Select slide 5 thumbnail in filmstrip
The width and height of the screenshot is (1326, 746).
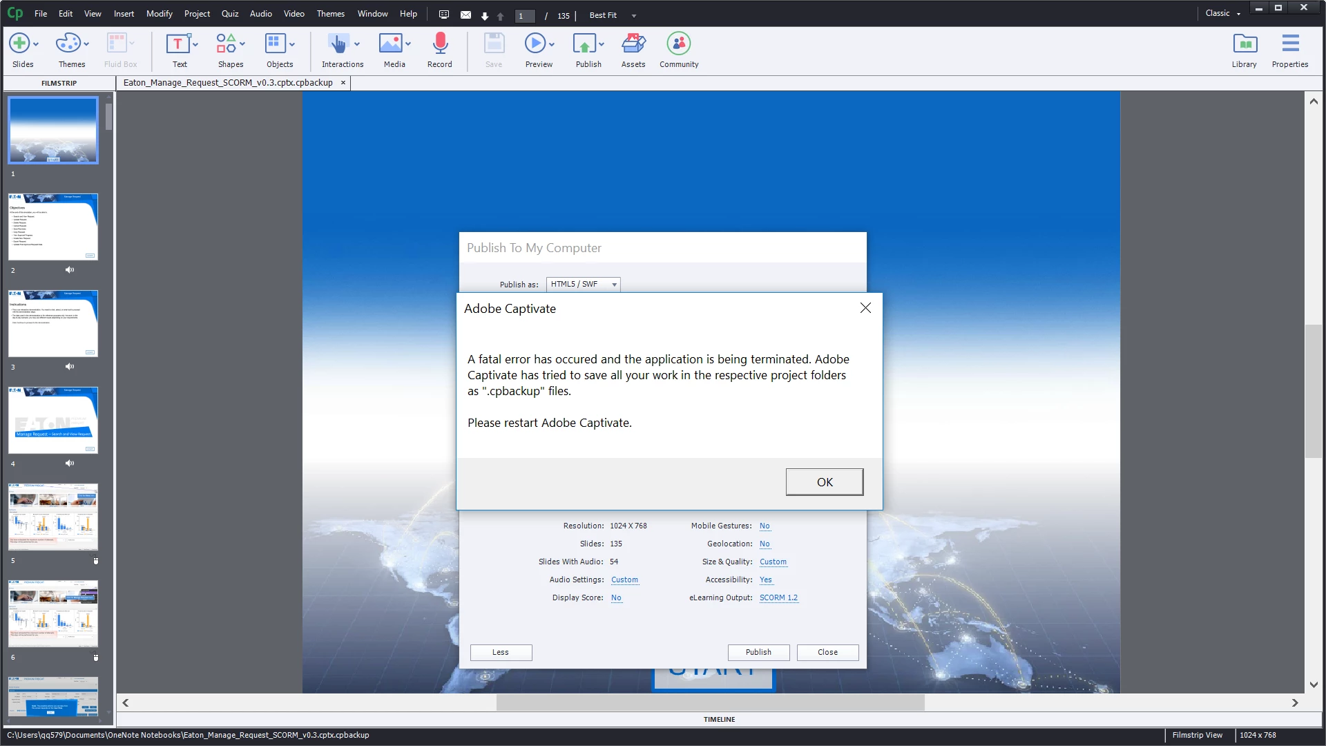53,517
